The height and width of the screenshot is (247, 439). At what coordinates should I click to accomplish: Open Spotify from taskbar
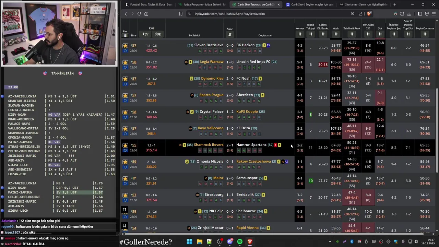click(x=240, y=242)
